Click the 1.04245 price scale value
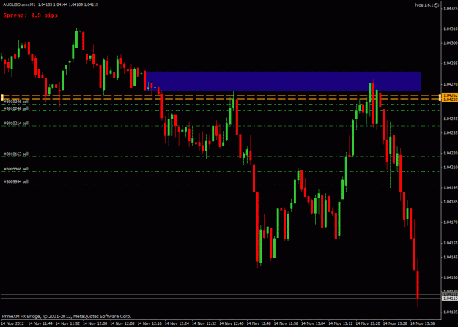458x327 pixels. [x=450, y=119]
